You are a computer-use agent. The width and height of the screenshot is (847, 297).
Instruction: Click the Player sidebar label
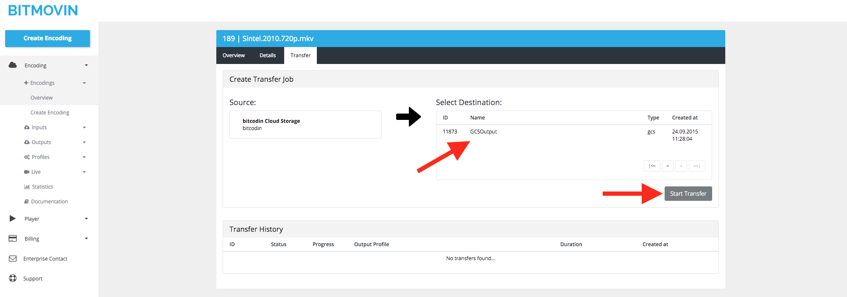click(32, 219)
